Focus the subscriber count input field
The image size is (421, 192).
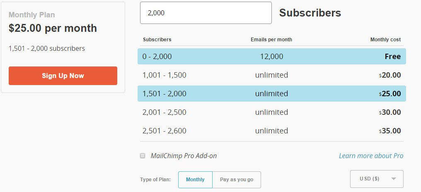pos(206,13)
